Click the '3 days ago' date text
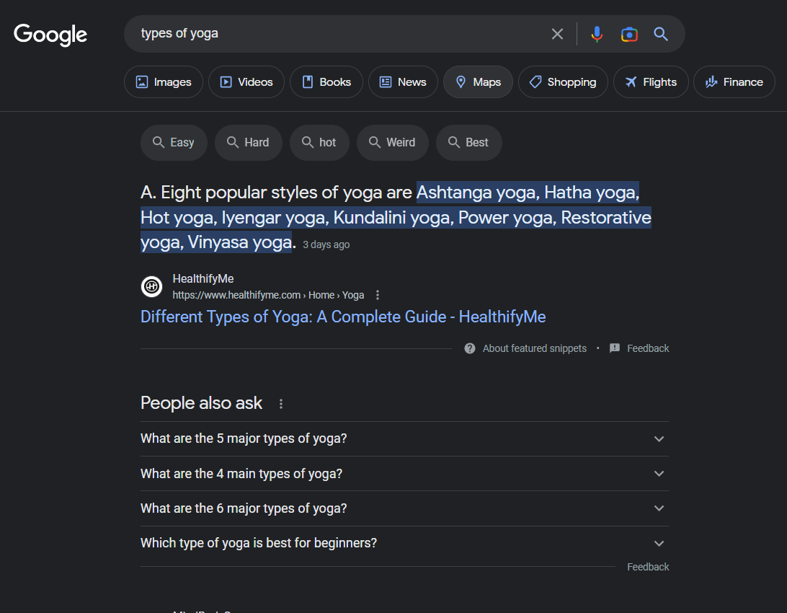 tap(326, 244)
